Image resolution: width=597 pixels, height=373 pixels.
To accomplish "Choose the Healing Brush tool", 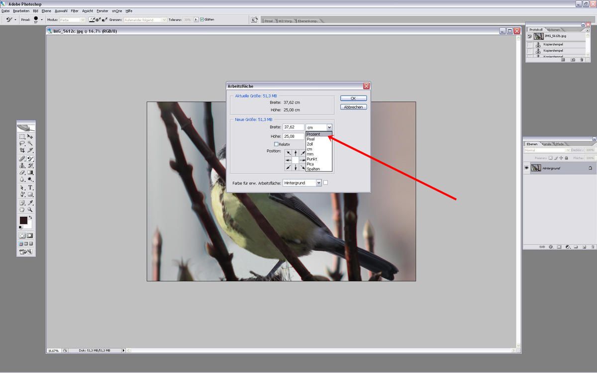I will pos(22,159).
